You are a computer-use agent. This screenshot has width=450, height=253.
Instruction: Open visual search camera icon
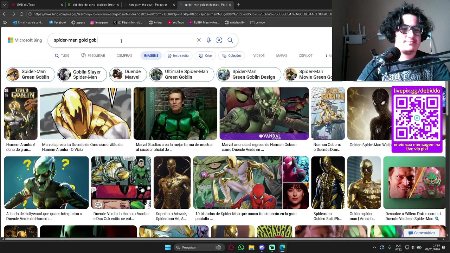point(219,40)
